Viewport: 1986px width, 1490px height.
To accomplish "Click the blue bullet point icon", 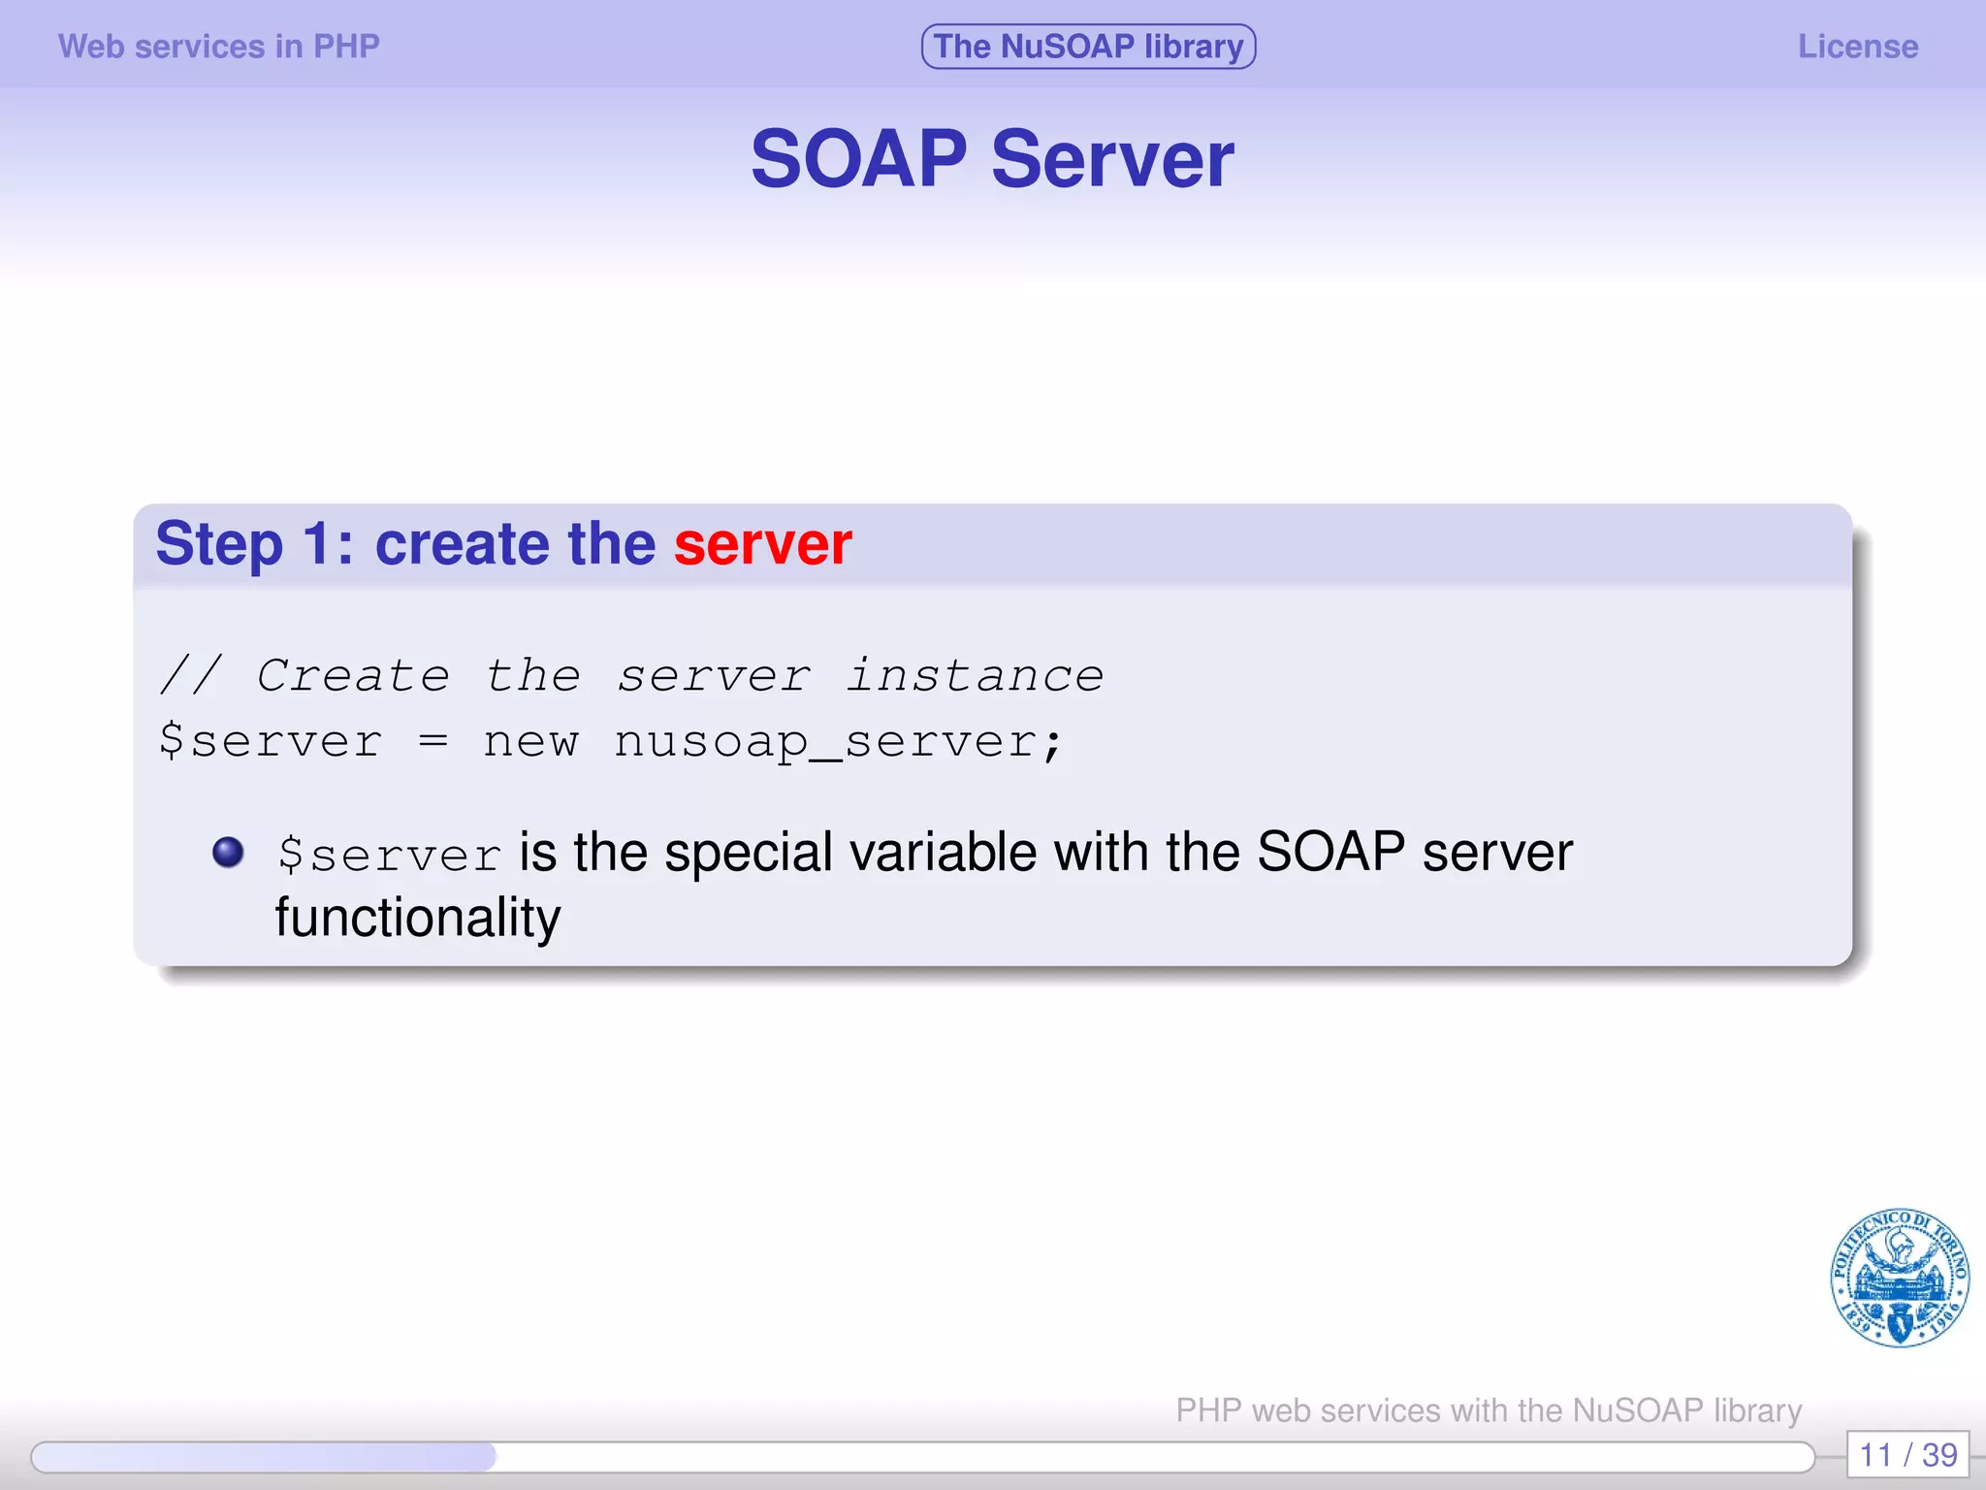I will pos(228,852).
